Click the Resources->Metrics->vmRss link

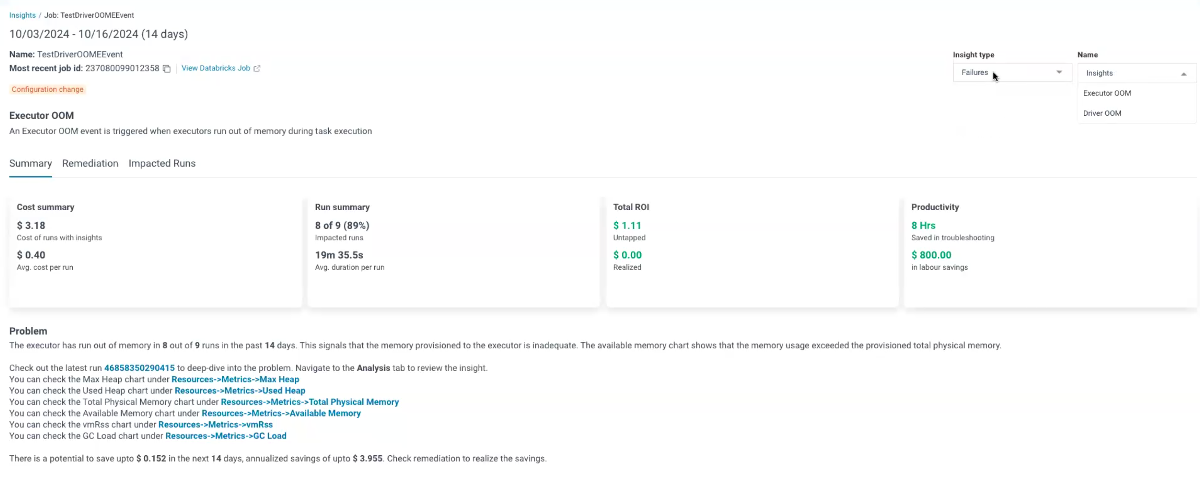click(x=215, y=425)
